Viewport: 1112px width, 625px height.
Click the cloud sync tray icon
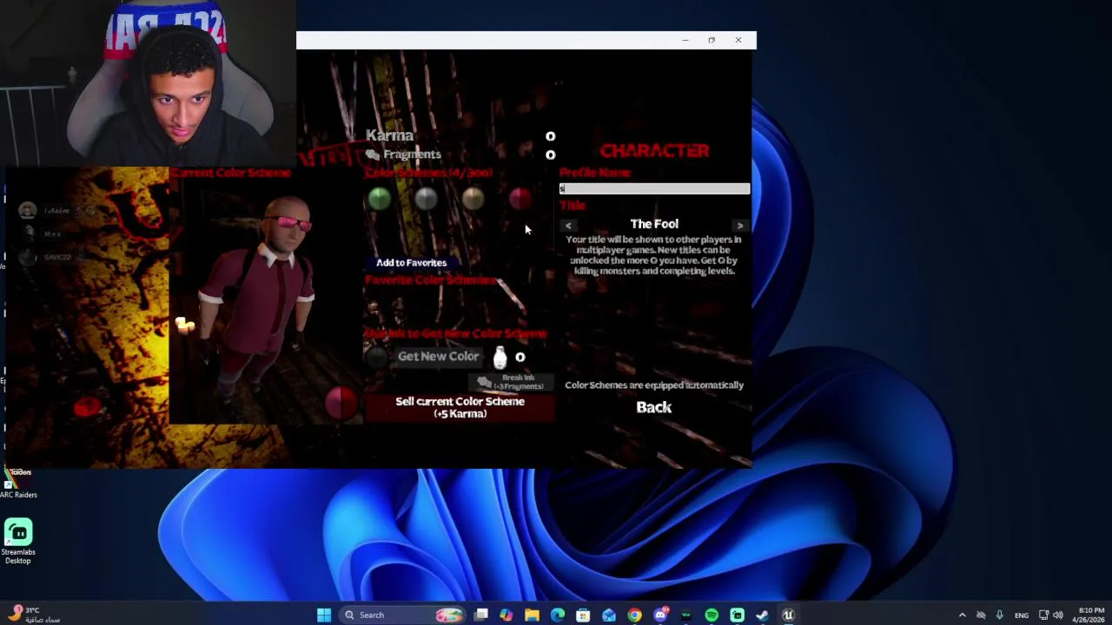tap(981, 615)
